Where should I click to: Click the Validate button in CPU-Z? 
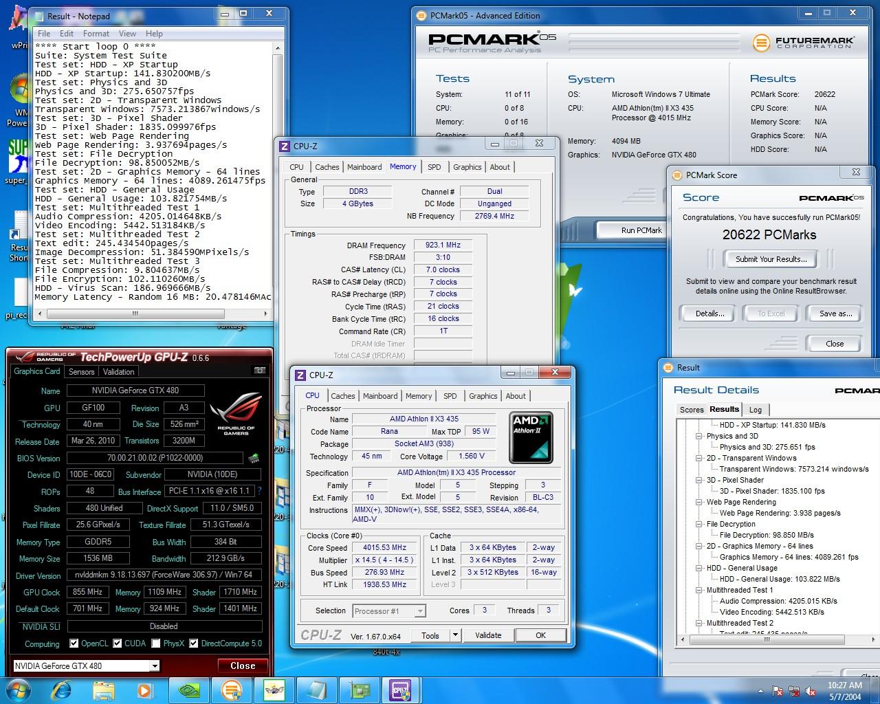tap(488, 635)
